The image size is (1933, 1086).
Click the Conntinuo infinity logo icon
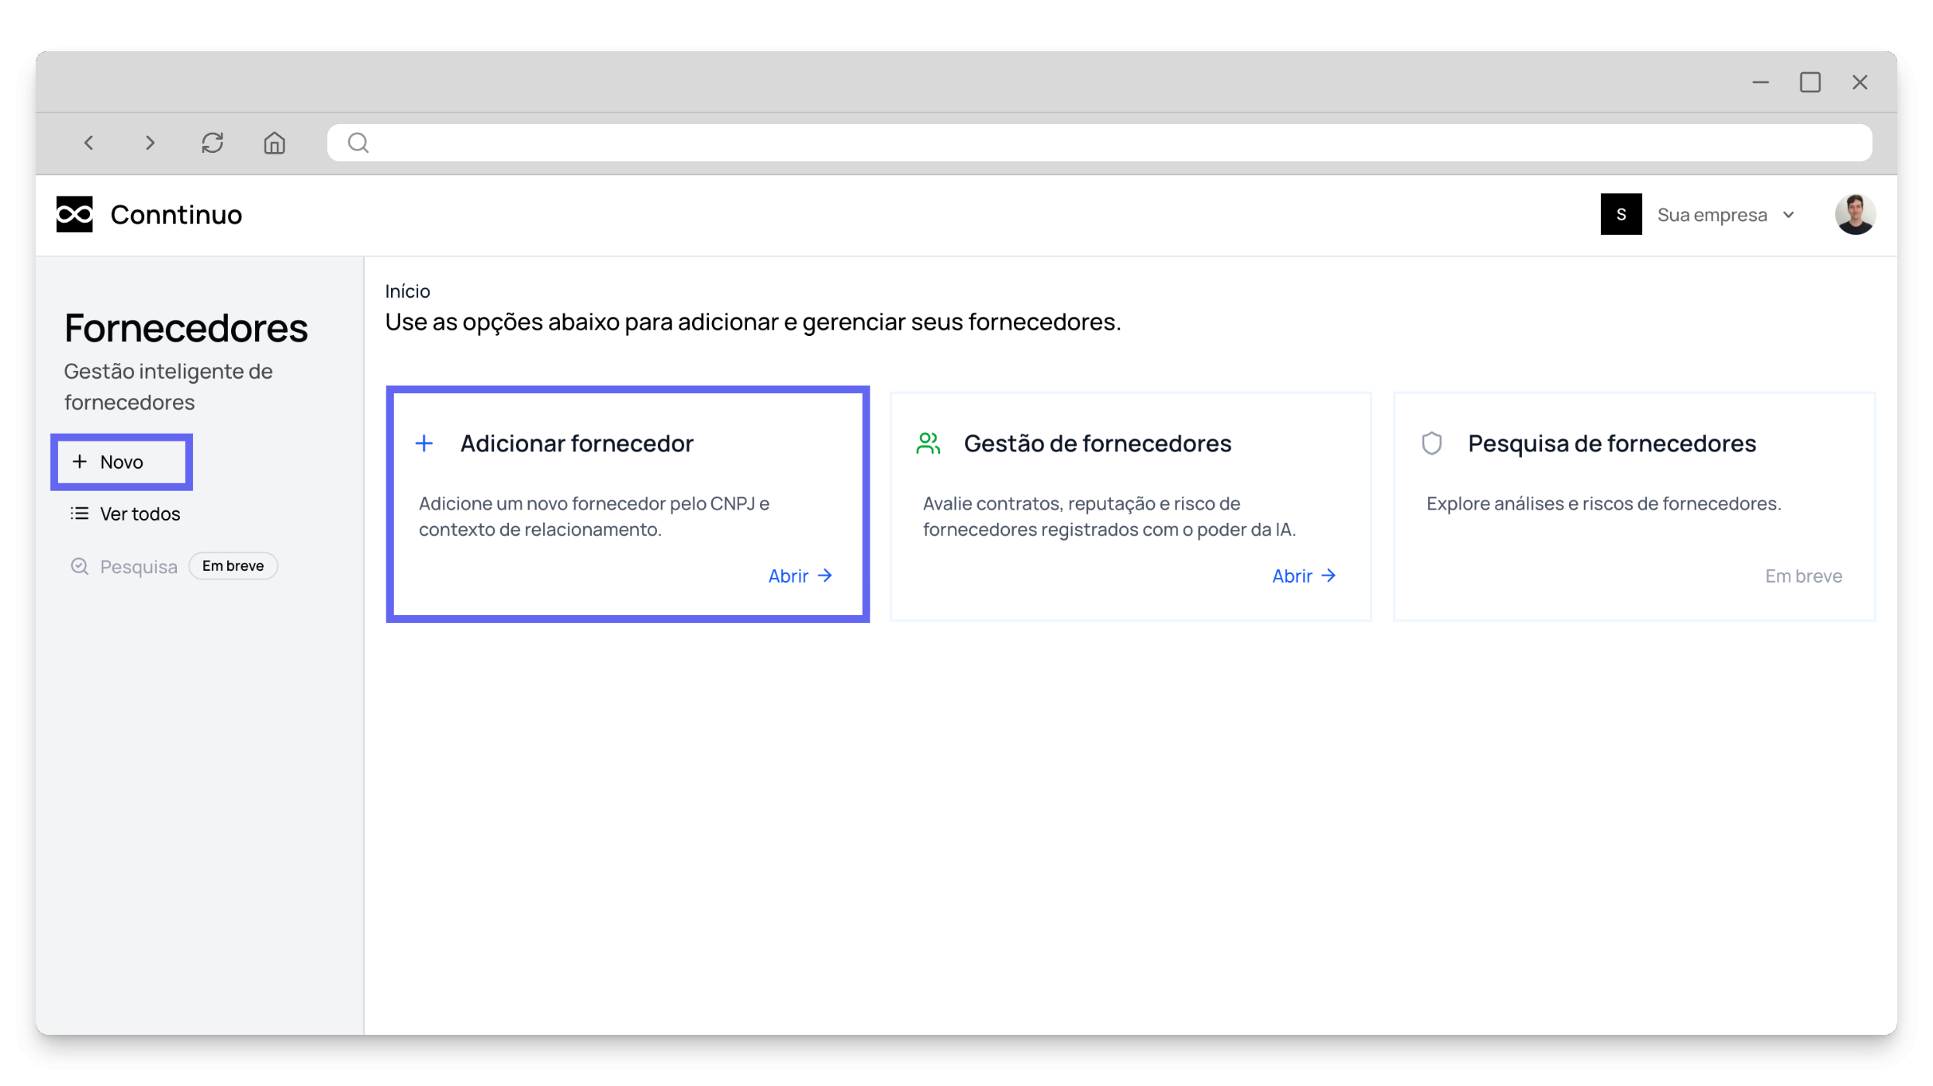[74, 214]
